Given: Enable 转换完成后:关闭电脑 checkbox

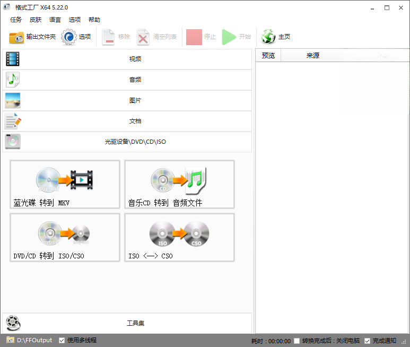Looking at the screenshot, I should [297, 341].
